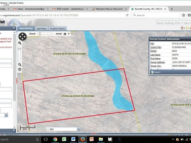Print the map with printer icon
The height and width of the screenshot is (143, 191).
pos(65,34)
